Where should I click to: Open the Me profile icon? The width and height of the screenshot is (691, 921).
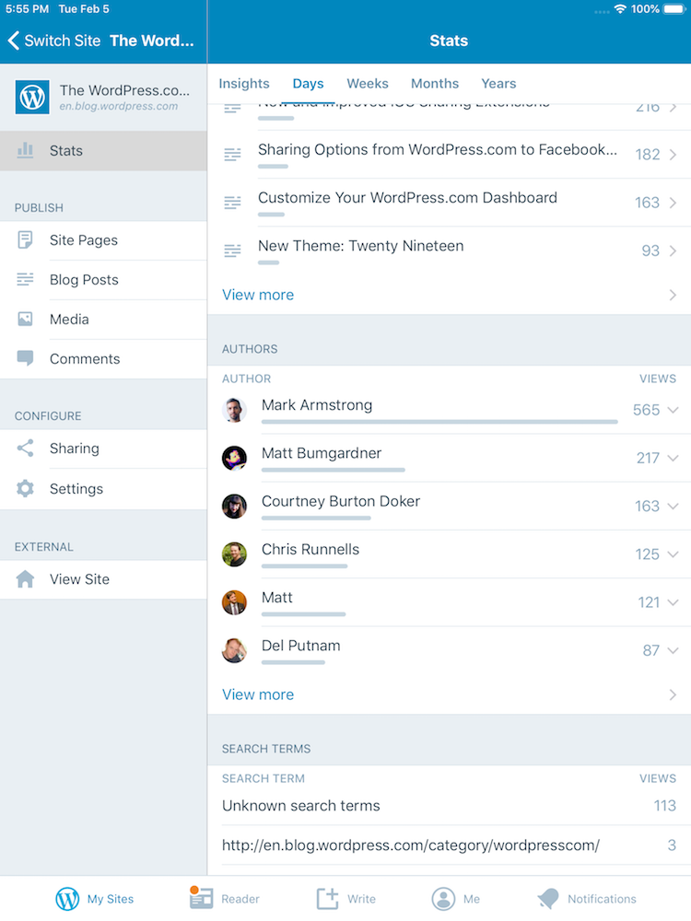444,899
